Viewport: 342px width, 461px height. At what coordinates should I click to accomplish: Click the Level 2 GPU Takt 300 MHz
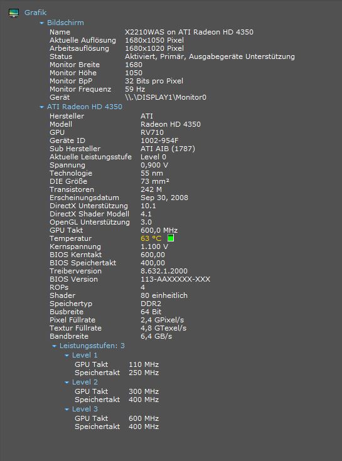pos(144,392)
